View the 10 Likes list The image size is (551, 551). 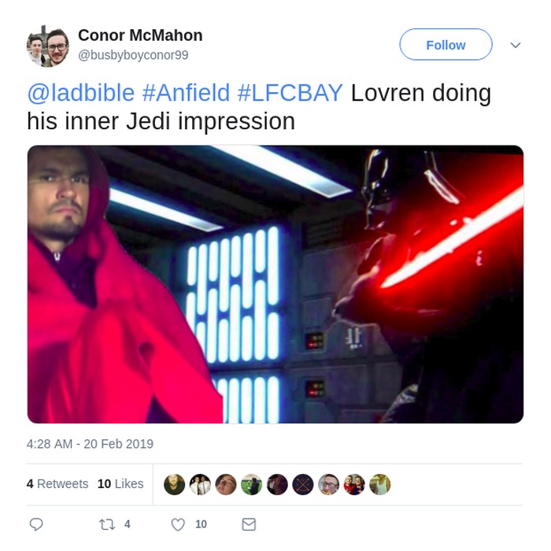[120, 484]
